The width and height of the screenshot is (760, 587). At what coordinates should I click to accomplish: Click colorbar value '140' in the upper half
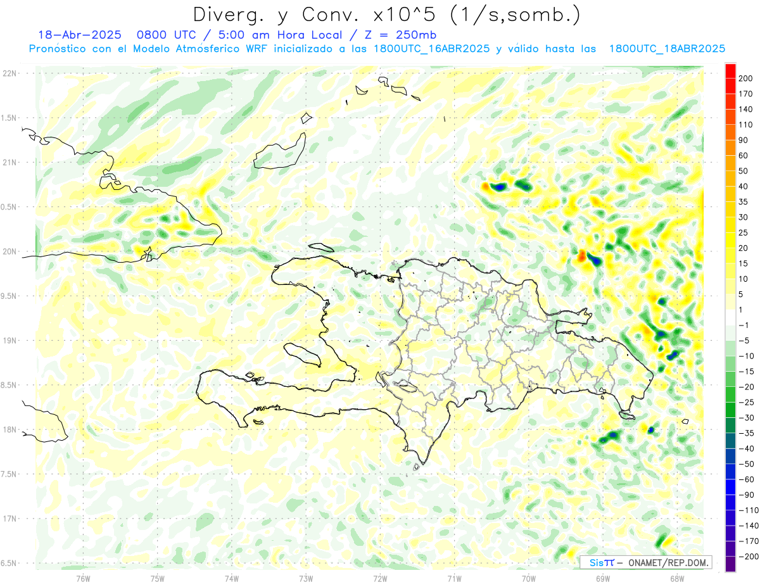point(745,110)
